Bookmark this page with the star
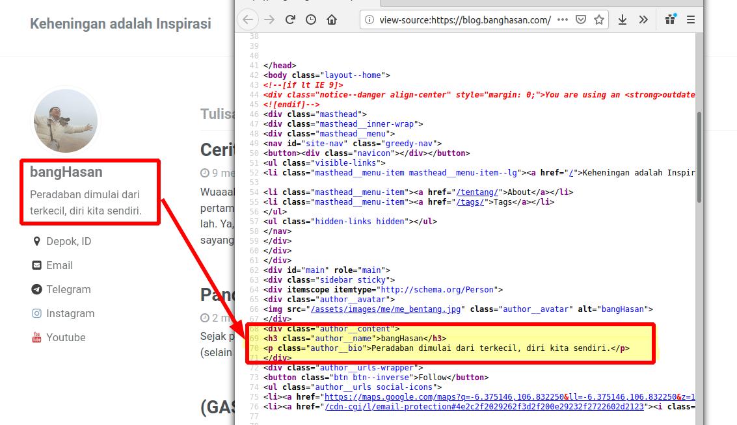Screen dimensions: 737x425 point(598,19)
